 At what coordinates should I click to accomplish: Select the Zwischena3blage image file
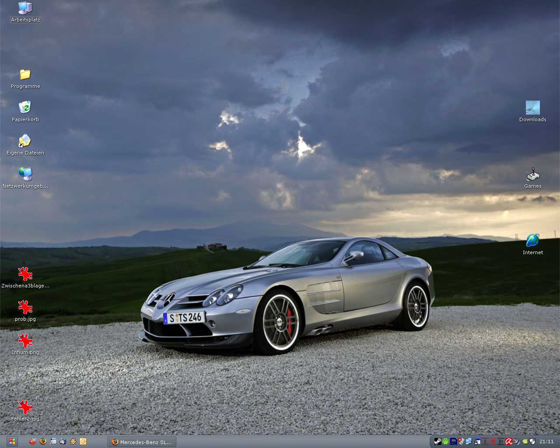25,278
